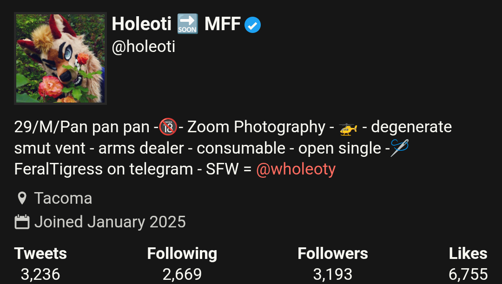Open the Following list heading

point(182,254)
